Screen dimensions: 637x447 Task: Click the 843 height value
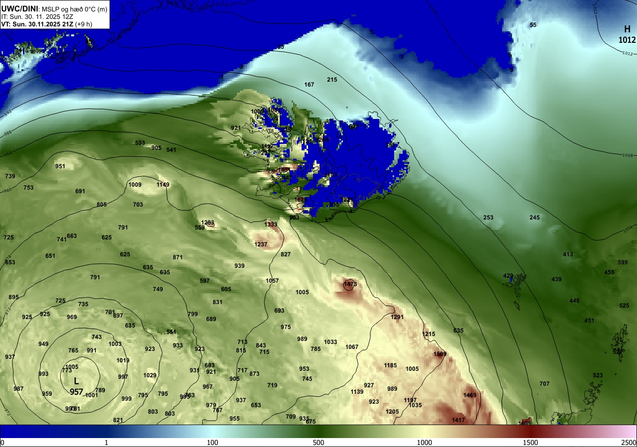[261, 345]
